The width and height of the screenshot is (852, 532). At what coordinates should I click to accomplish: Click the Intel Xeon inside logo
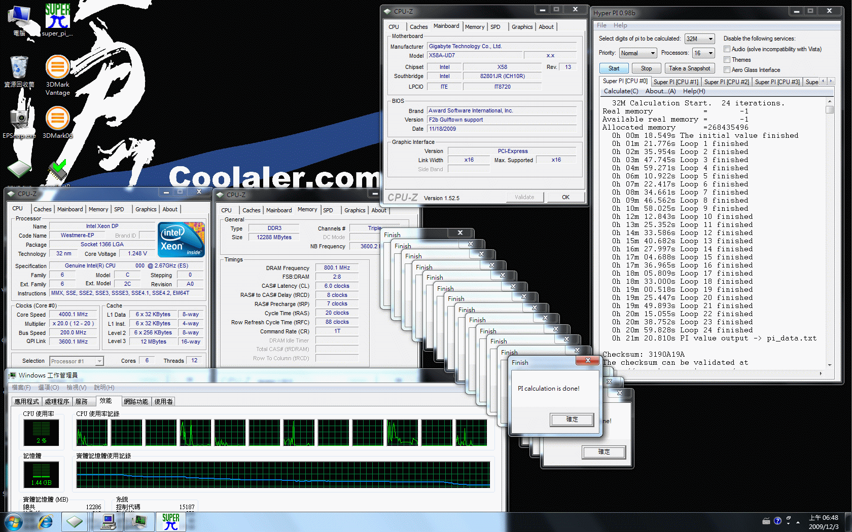coord(181,239)
